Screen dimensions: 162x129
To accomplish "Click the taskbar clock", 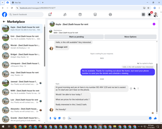I will pos(151,126).
